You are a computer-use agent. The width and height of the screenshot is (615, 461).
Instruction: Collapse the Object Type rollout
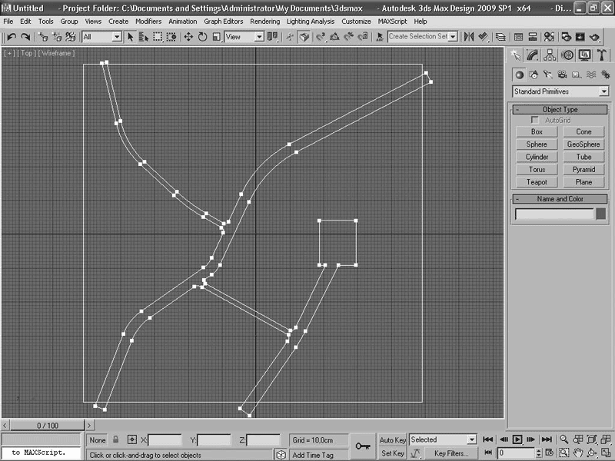click(x=560, y=109)
